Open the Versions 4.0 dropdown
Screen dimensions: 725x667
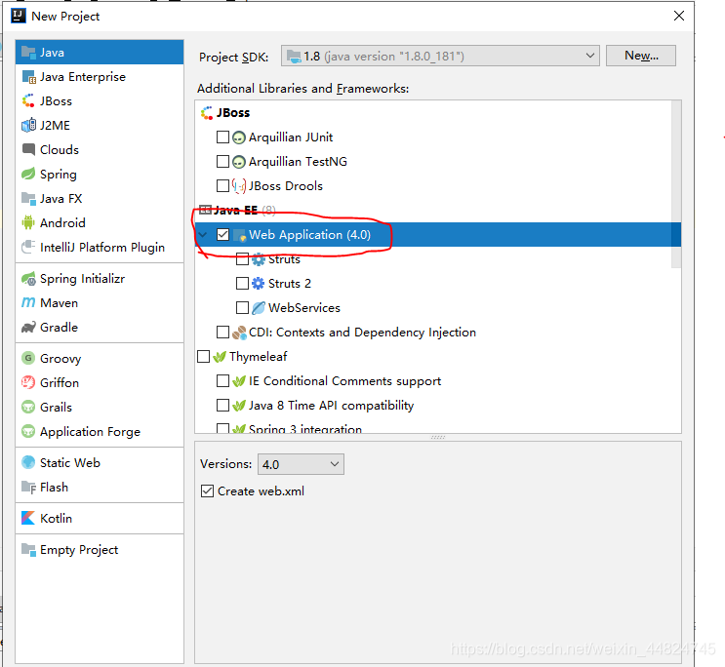tap(301, 464)
